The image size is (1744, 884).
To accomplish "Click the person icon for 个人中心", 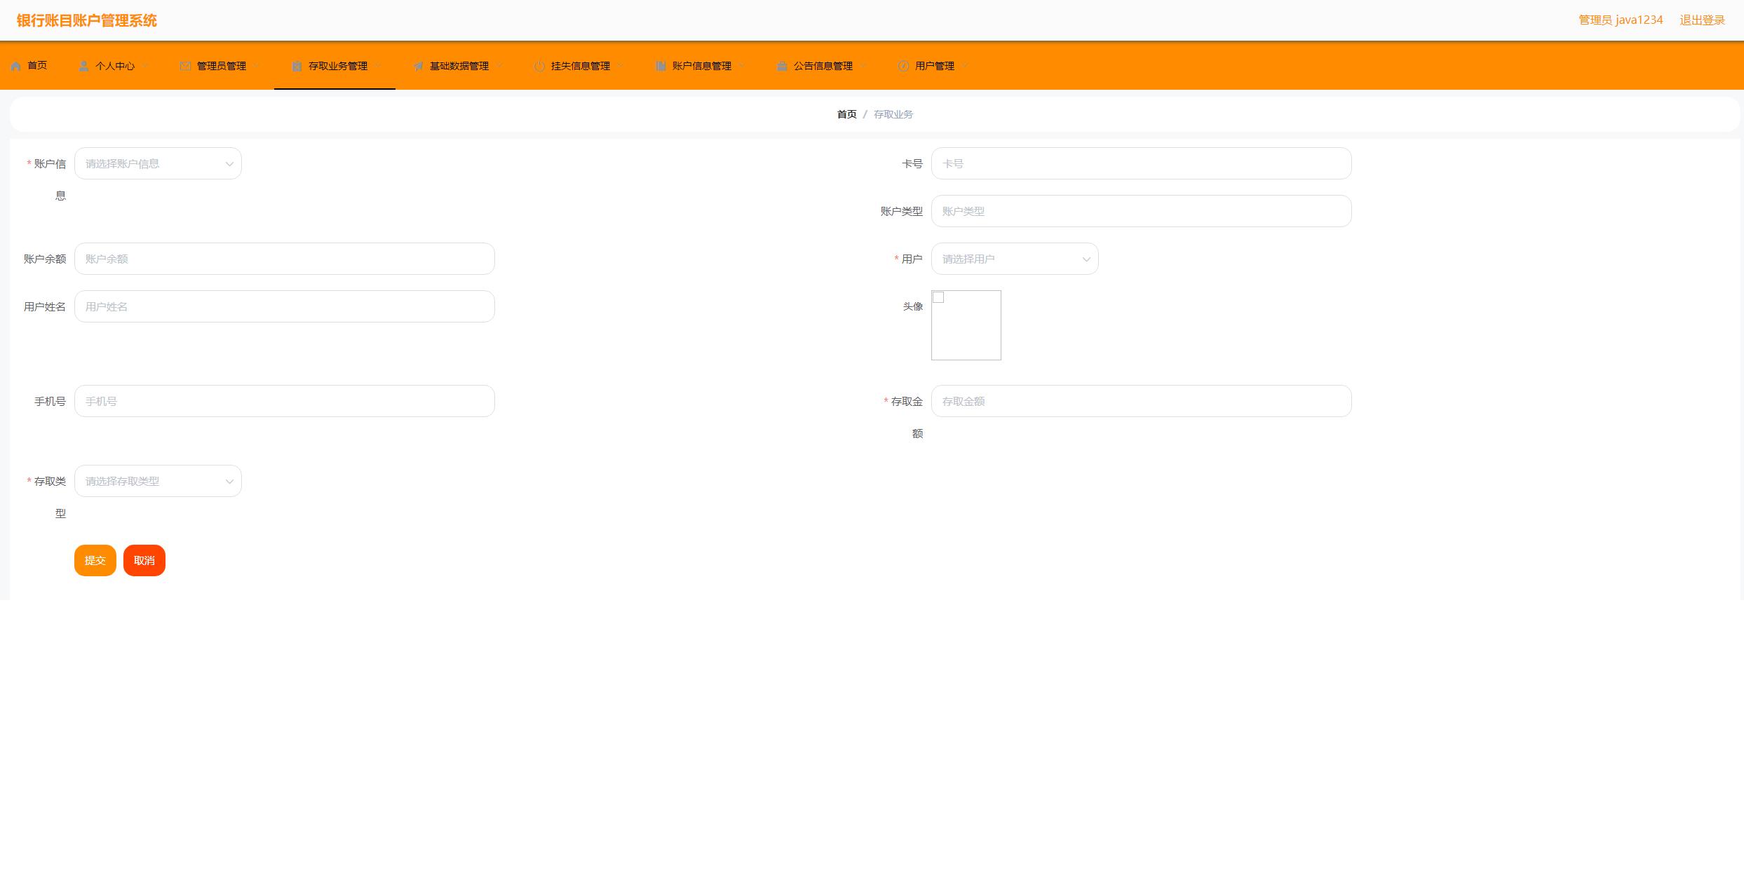I will pos(83,66).
